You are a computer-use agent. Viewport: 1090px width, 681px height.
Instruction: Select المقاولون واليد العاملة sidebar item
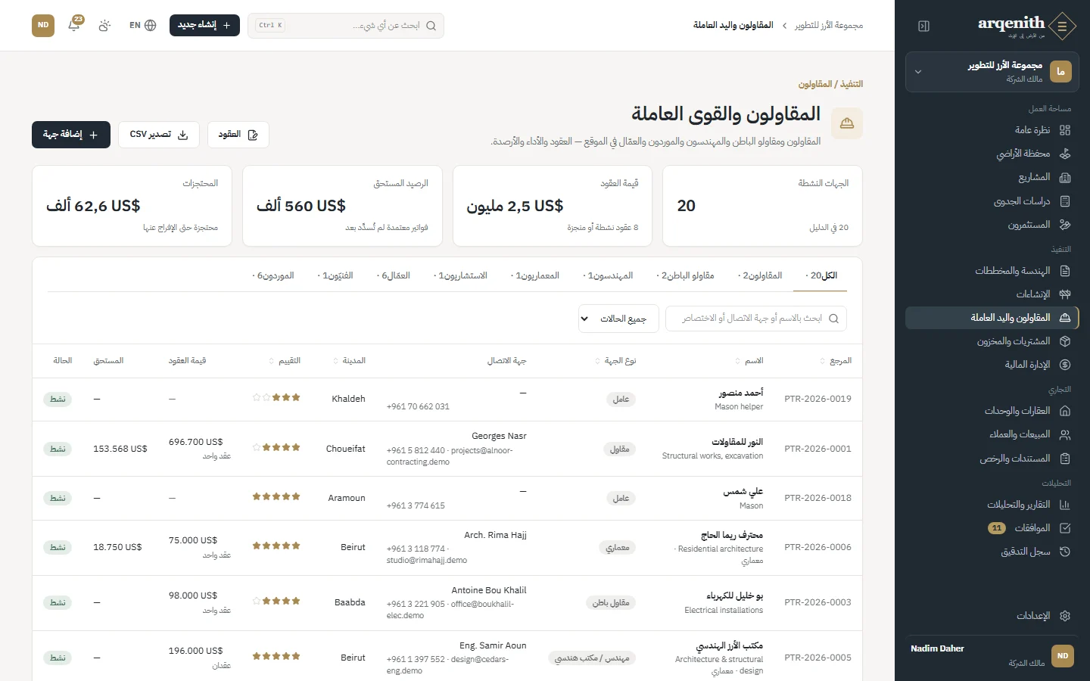pyautogui.click(x=992, y=318)
